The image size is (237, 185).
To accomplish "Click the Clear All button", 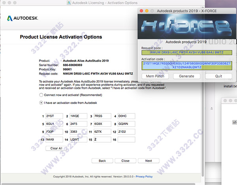I will pyautogui.click(x=56, y=148).
